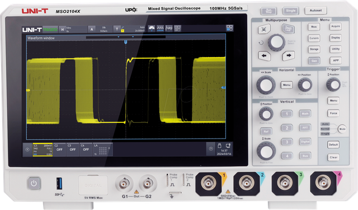Screen dimensions: 358x210
Task: Open the Display menu button
Action: 336,38
